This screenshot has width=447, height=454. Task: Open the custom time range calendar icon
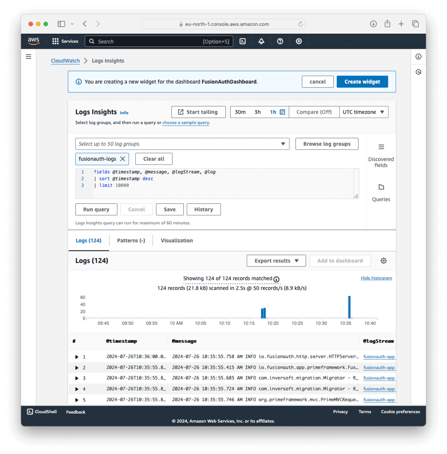[x=282, y=112]
